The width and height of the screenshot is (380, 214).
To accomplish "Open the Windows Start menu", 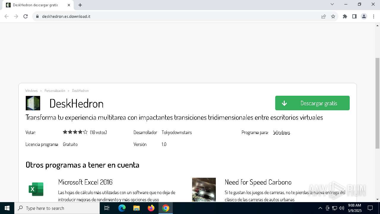I will [7, 208].
